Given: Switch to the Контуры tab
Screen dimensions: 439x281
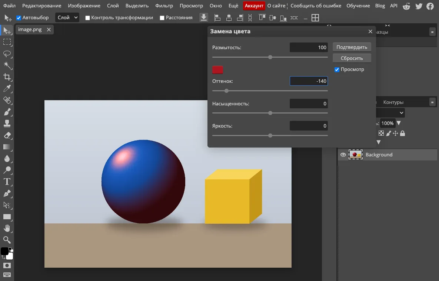Looking at the screenshot, I should 393,102.
